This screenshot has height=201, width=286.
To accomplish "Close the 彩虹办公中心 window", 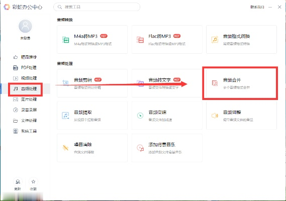I will pos(279,7).
